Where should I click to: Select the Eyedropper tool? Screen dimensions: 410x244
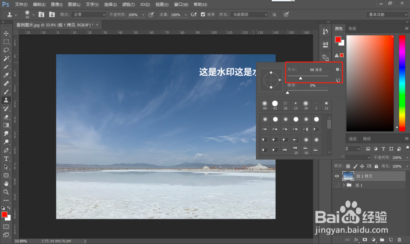pos(6,75)
